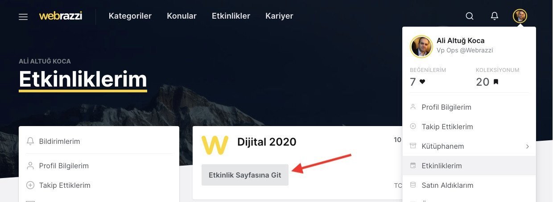
Task: Click the bell icon beside Bildirimlerim
Action: pos(30,141)
